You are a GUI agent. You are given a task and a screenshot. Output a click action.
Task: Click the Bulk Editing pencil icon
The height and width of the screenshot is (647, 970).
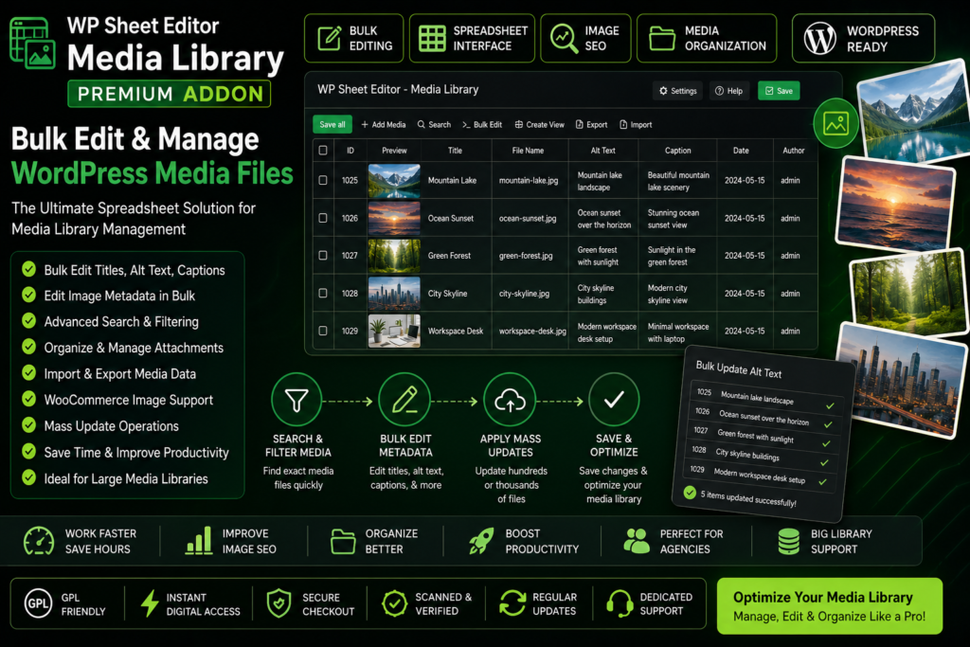pos(329,38)
